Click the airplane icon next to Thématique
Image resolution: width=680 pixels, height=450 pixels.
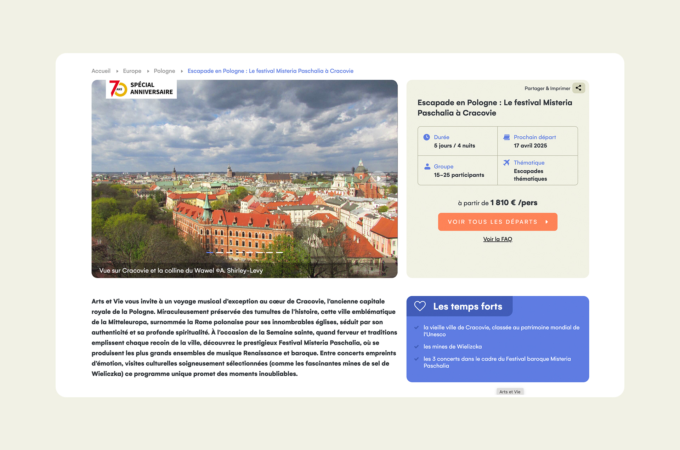coord(506,163)
